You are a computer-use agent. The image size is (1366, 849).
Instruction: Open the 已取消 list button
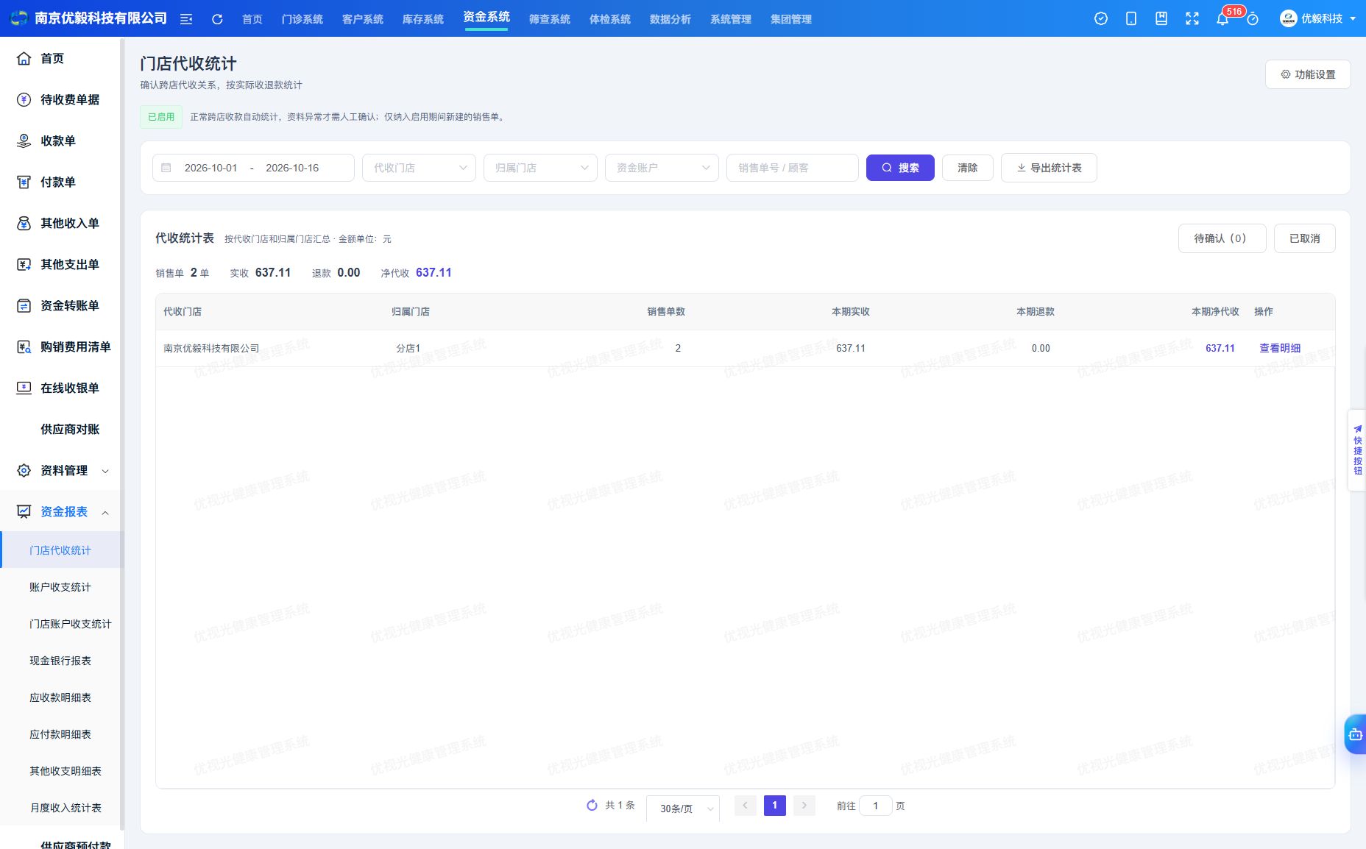click(1304, 238)
